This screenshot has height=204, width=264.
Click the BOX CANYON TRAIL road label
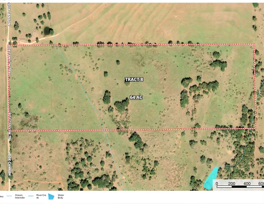coord(9,60)
